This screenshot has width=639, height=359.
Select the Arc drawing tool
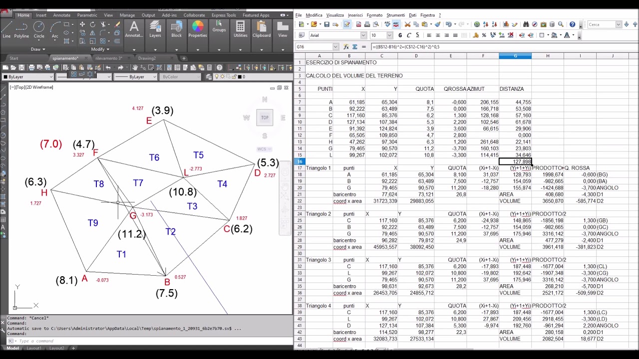coord(55,29)
